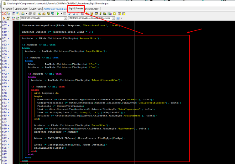Toggle breakpoint dot on line 661 gutter
The width and height of the screenshot is (235, 164).
(9, 38)
